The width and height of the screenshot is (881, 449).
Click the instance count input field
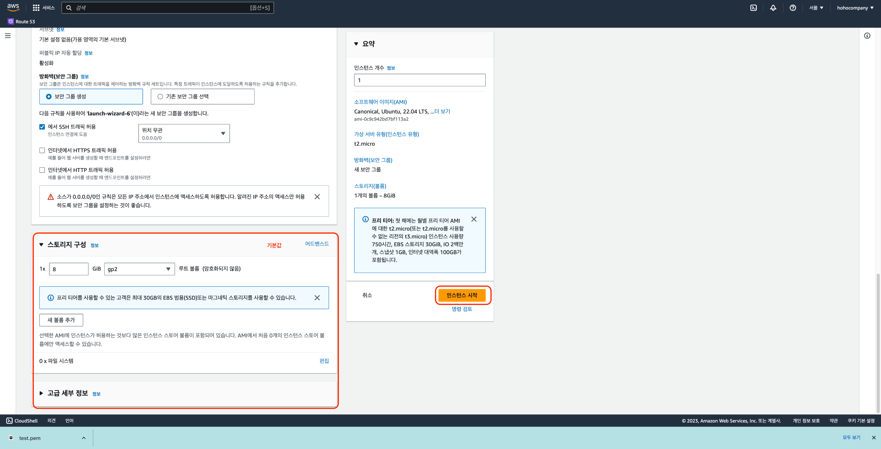[x=420, y=80]
